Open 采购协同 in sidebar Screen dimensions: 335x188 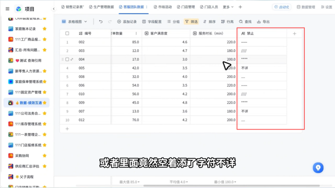click(x=27, y=156)
